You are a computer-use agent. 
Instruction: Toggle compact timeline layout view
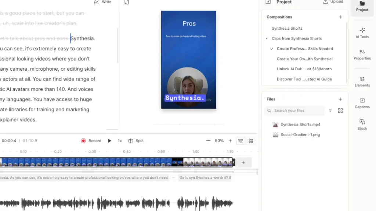click(x=241, y=140)
